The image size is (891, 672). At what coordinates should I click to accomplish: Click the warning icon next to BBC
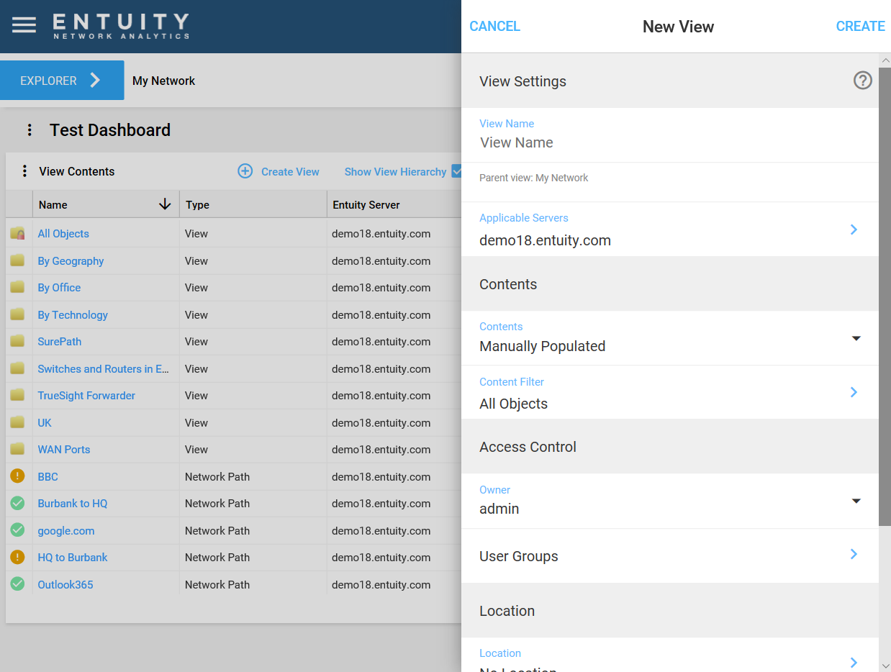[x=18, y=476]
